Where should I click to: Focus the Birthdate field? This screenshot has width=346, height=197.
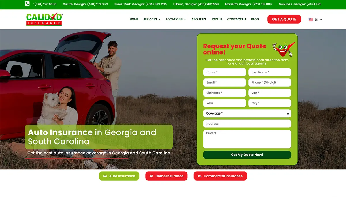tap(224, 93)
